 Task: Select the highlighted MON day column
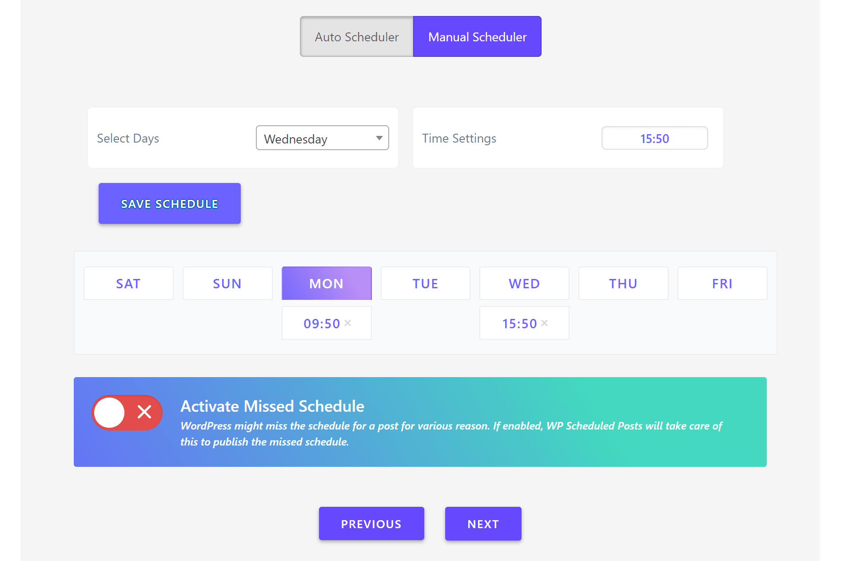pyautogui.click(x=327, y=283)
